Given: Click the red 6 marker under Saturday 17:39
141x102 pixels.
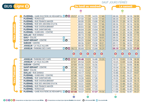Looking at the screenshot, I should (136, 54).
